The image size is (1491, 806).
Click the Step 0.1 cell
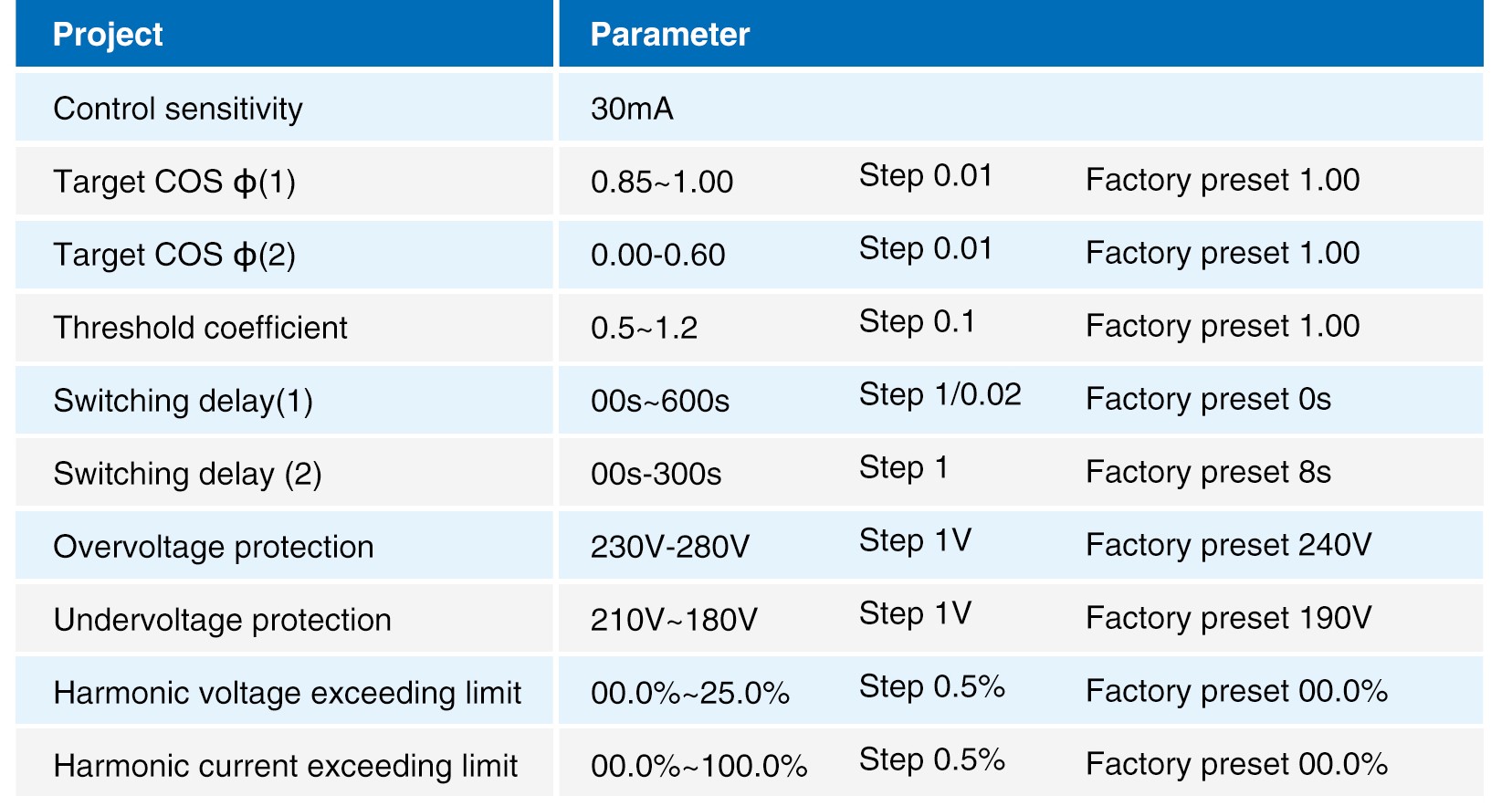pos(917,321)
